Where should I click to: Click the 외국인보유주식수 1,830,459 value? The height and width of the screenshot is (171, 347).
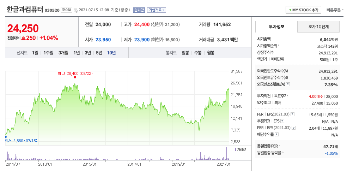(x=329, y=78)
